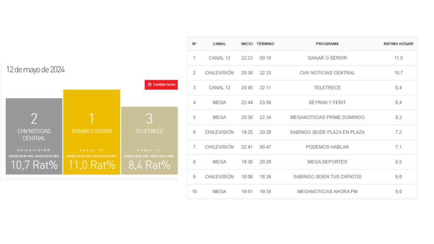434x244 pixels.
Task: Click rating 8,4 in the TELETRECE row
Action: [398, 88]
